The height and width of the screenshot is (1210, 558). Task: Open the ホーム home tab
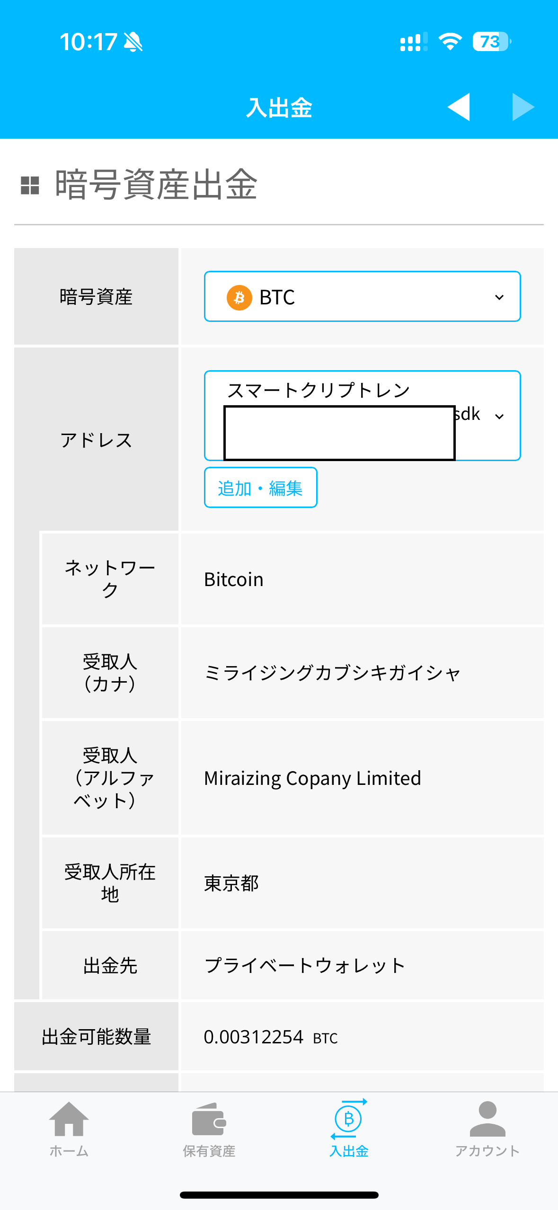point(69,1129)
